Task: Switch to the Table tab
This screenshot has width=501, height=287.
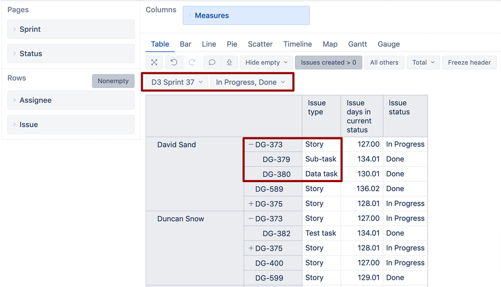Action: pos(160,44)
